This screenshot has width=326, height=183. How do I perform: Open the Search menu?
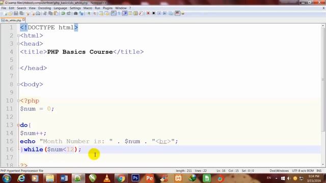pos(21,8)
